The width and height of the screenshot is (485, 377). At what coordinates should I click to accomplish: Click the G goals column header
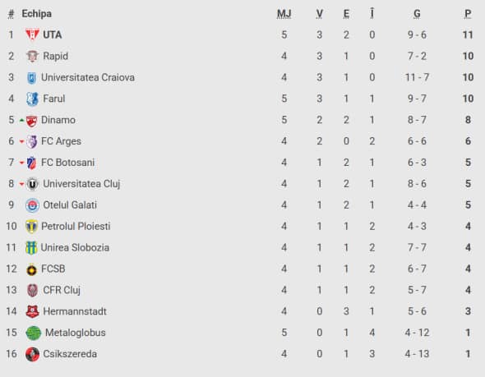click(417, 14)
